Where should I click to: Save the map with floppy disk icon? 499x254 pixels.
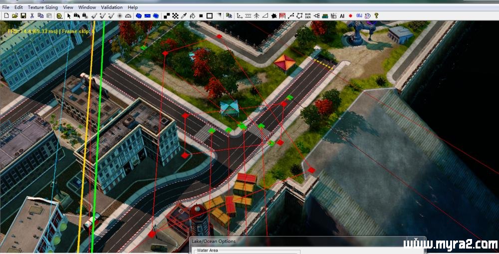coord(23,16)
